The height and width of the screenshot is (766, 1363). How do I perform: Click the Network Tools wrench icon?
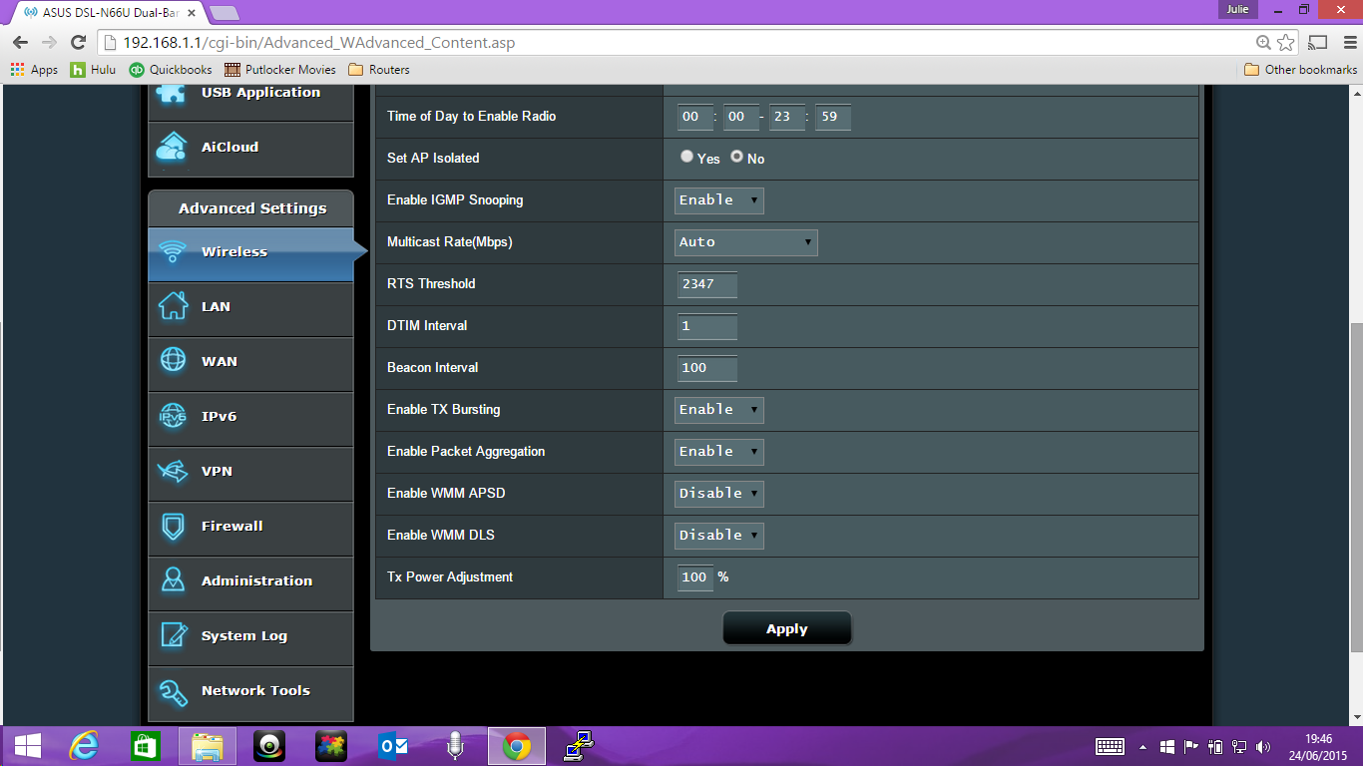tap(173, 691)
